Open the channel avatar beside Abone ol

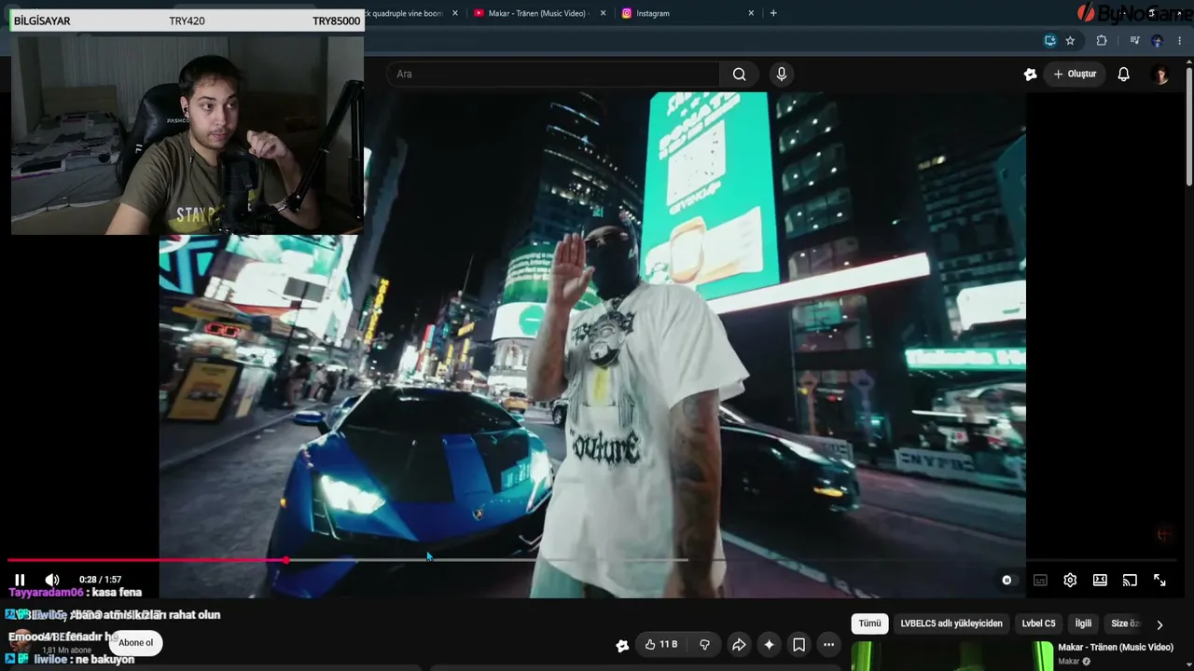click(19, 643)
